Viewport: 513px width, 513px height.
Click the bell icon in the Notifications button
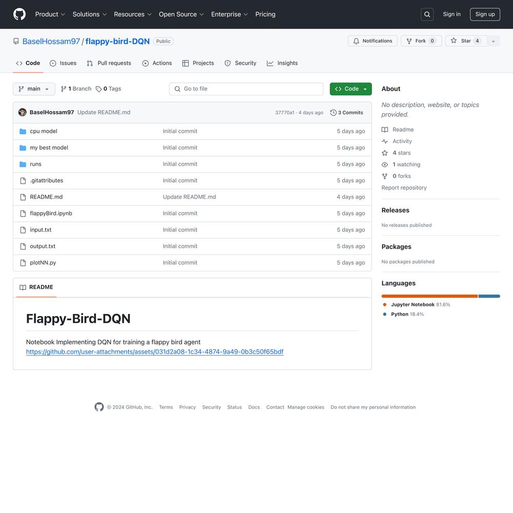coord(356,41)
